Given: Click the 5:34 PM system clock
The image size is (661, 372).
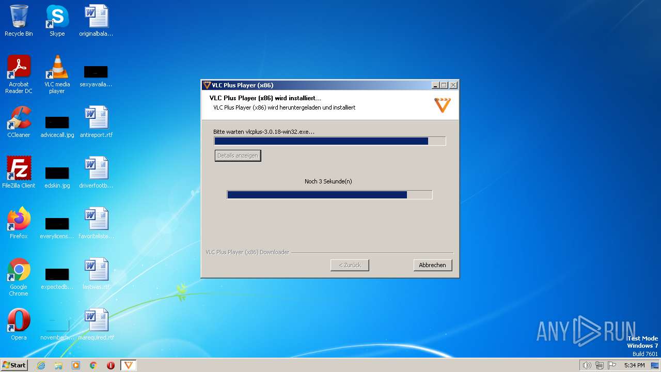Looking at the screenshot, I should pyautogui.click(x=634, y=365).
